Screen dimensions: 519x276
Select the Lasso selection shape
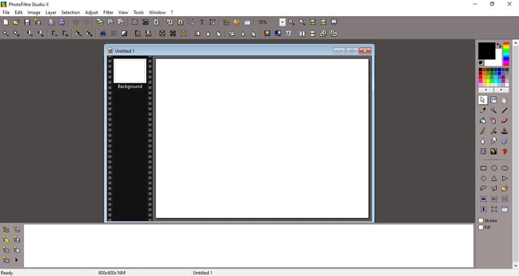pyautogui.click(x=483, y=189)
